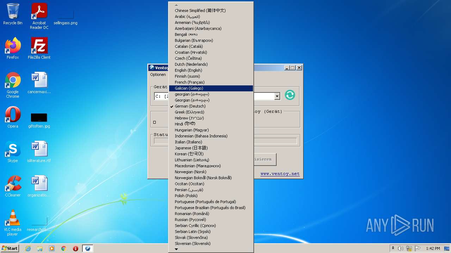Choose Armenian from the language list

pyautogui.click(x=211, y=22)
